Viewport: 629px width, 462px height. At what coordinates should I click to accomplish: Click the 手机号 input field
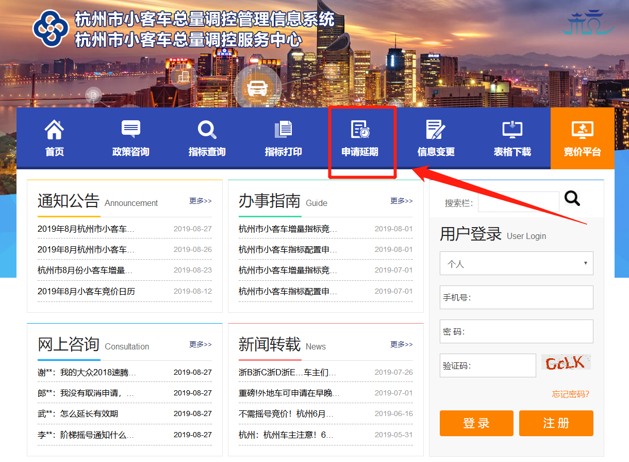pyautogui.click(x=516, y=297)
